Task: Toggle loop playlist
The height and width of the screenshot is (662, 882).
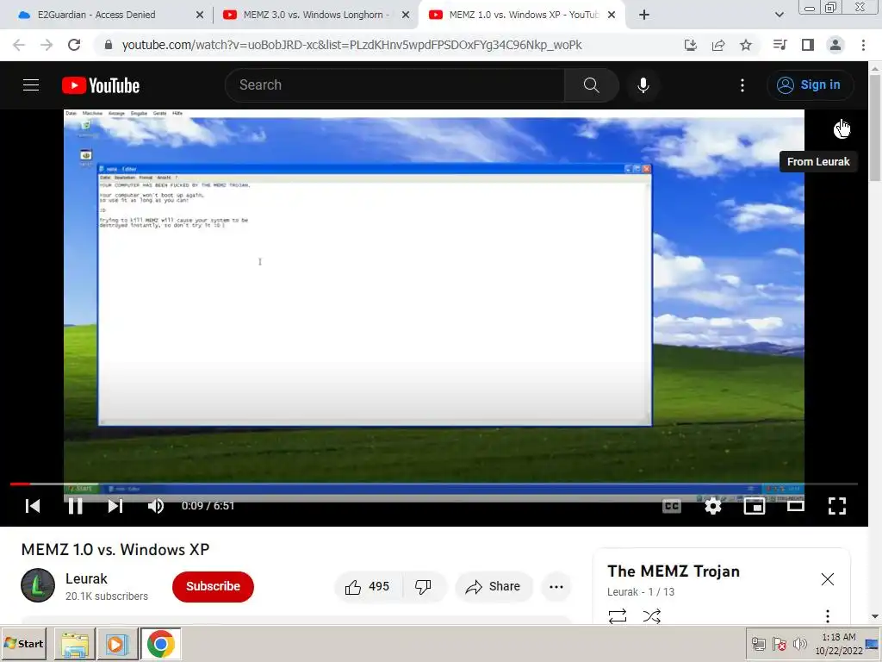Action: (617, 615)
